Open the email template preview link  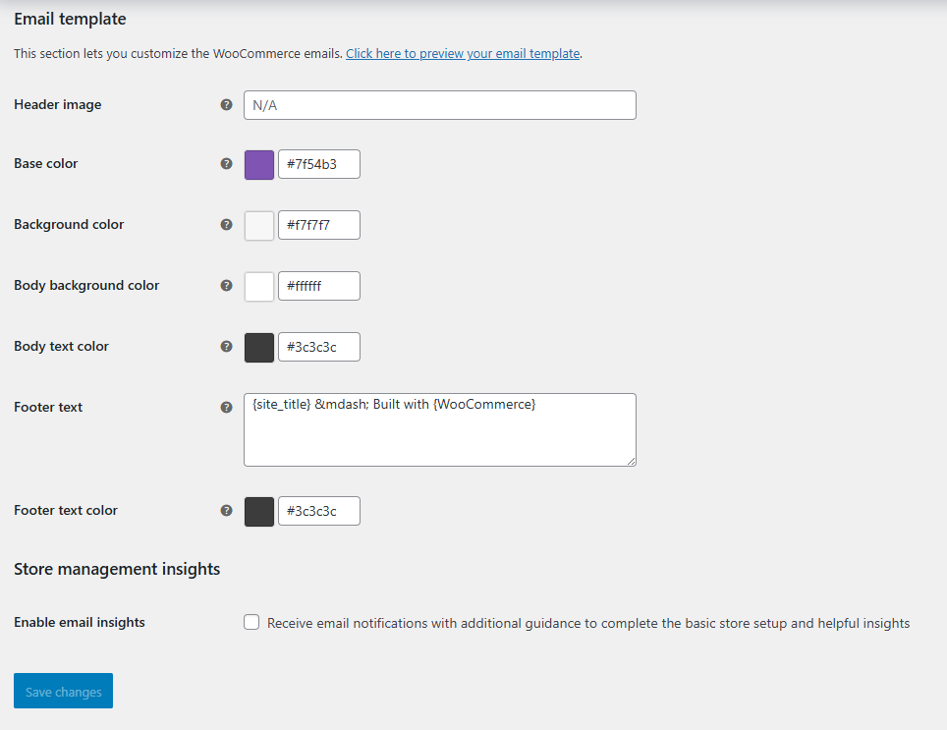(463, 54)
